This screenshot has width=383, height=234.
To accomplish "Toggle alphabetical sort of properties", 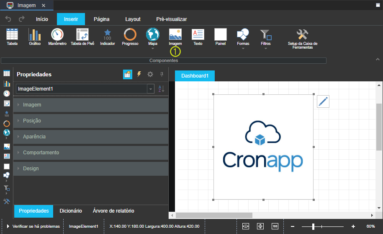I will [161, 88].
